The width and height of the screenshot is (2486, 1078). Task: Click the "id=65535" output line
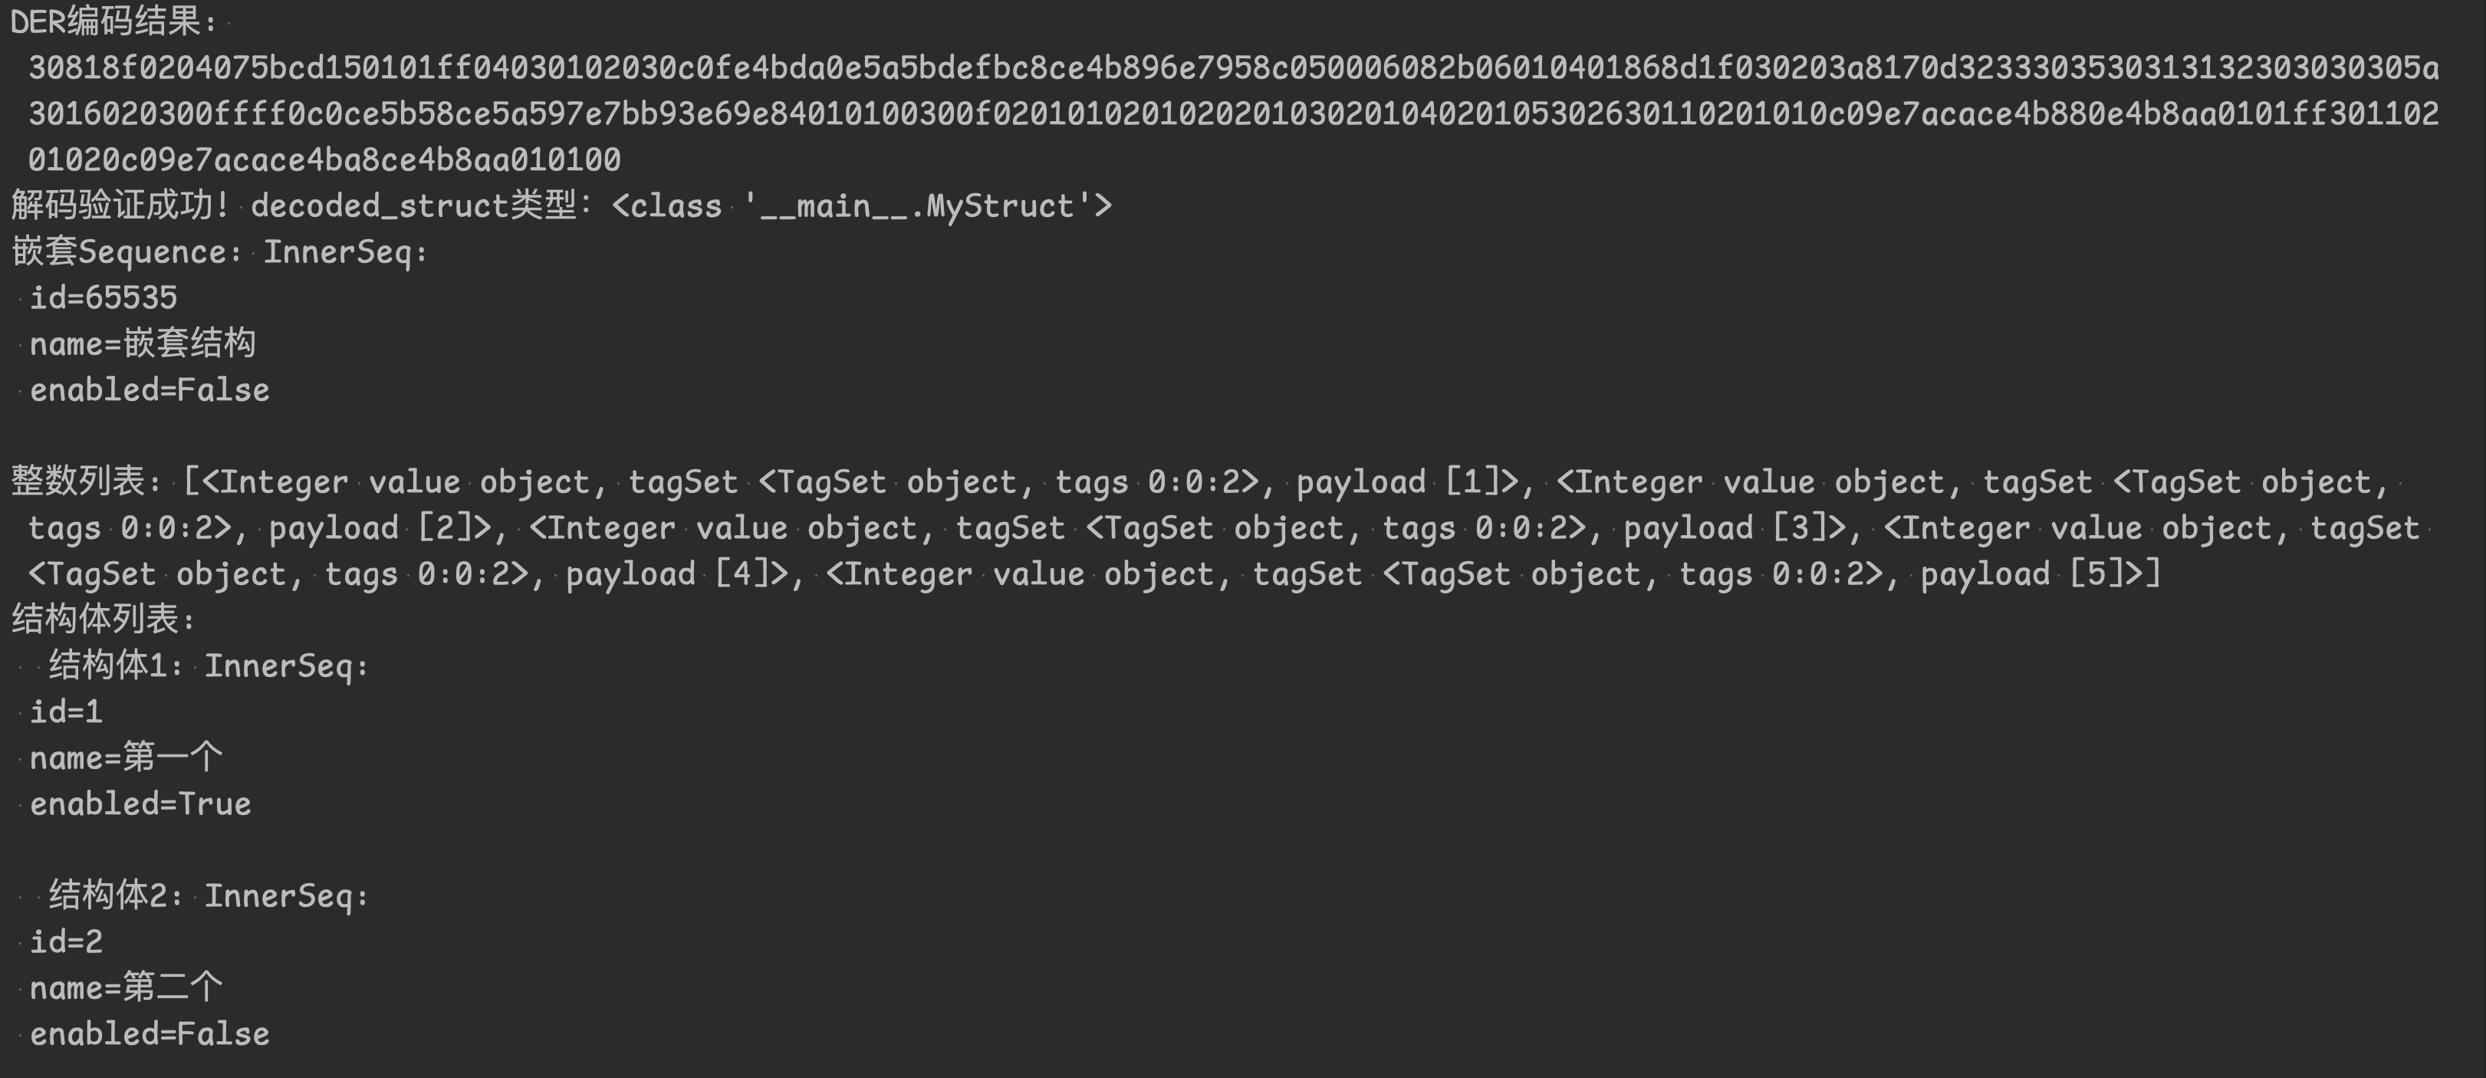104,297
